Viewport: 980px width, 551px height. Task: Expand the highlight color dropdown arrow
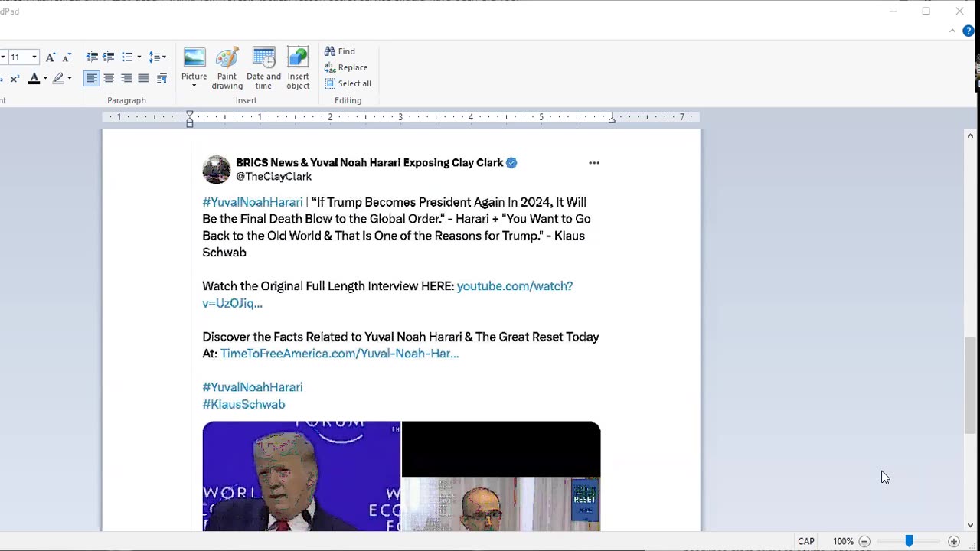click(x=70, y=78)
